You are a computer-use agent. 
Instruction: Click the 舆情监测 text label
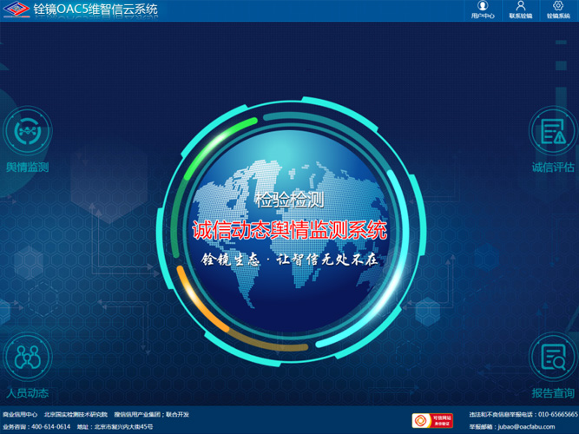click(x=28, y=168)
